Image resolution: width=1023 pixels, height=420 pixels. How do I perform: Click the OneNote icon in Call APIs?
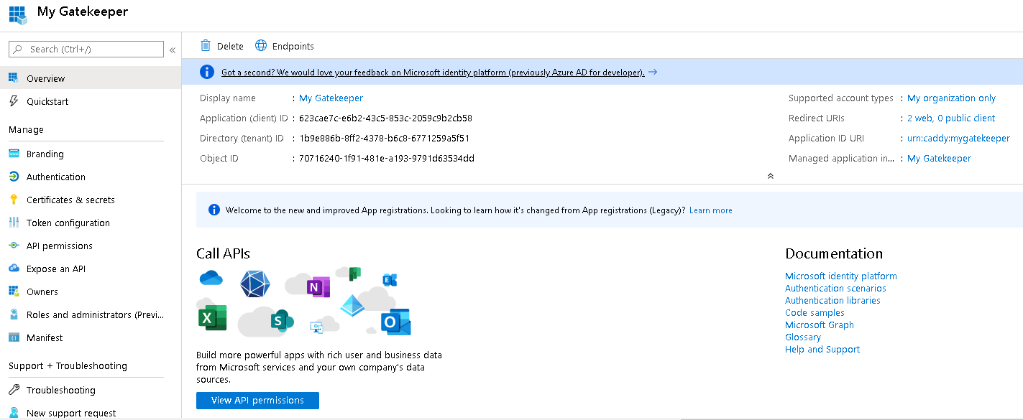(x=317, y=286)
